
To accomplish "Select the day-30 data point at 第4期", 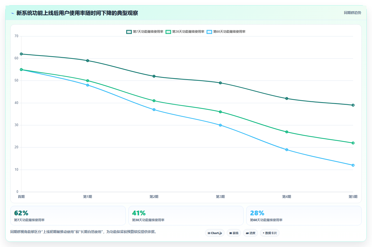I will click(287, 132).
